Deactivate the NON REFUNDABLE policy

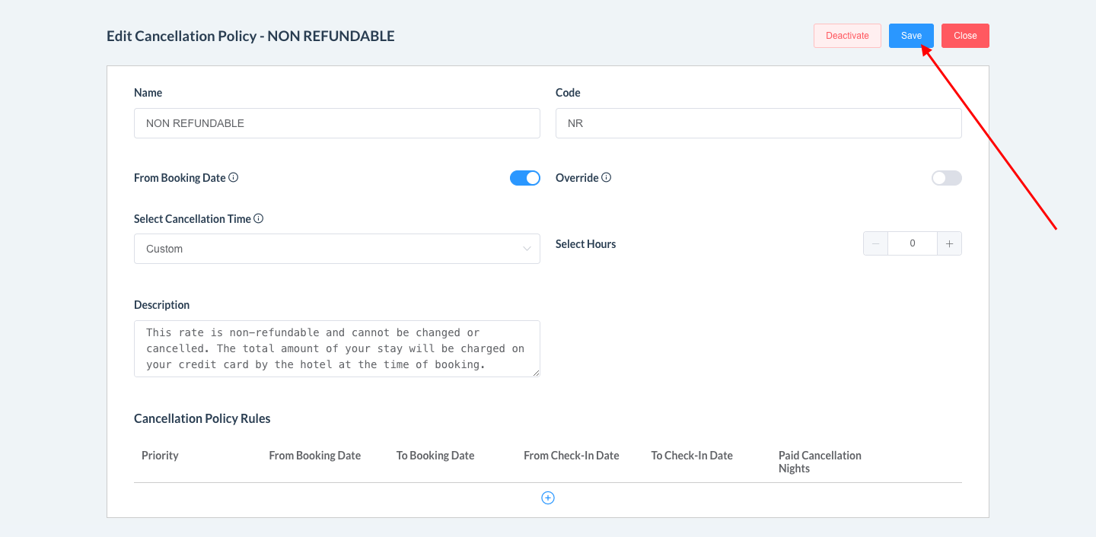[x=847, y=36]
